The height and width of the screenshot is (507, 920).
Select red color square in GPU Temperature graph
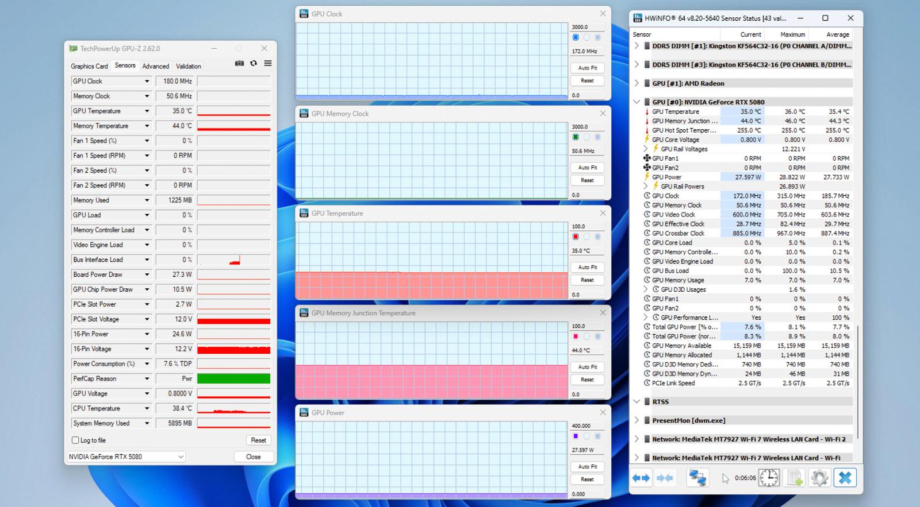(x=576, y=237)
